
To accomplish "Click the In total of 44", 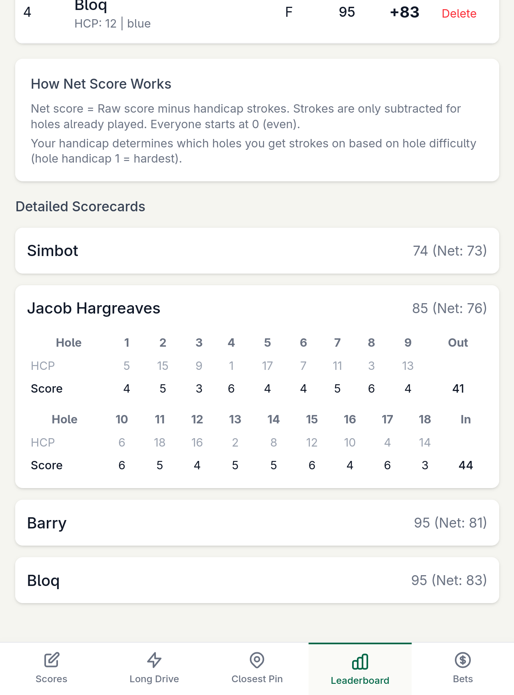I will coord(466,465).
